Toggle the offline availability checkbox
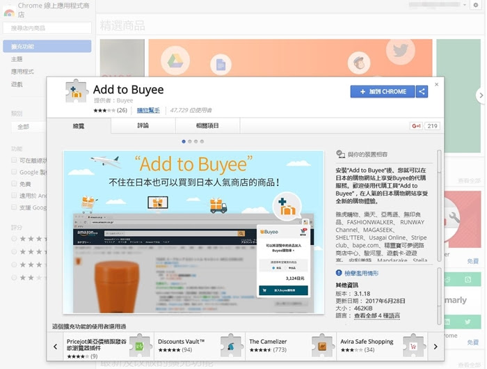The image size is (487, 369). click(x=14, y=160)
